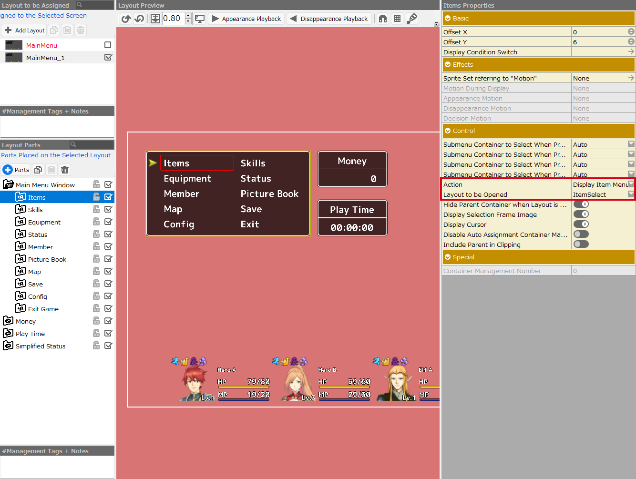Click the paint brush tool icon
636x479 pixels.
click(x=412, y=19)
